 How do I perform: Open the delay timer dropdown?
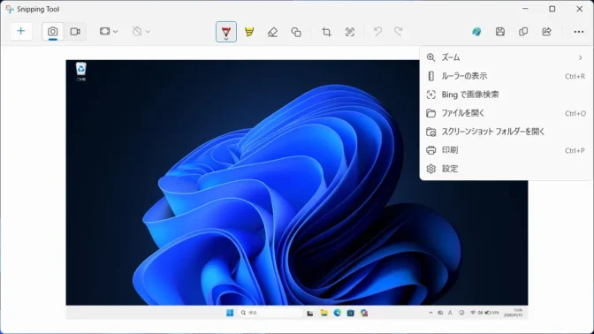tap(141, 32)
